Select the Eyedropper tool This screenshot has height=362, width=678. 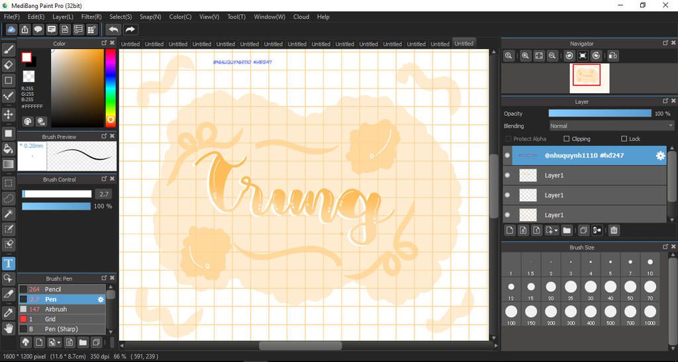[x=8, y=313]
